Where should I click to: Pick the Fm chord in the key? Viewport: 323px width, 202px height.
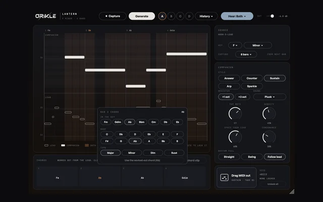coord(106,122)
